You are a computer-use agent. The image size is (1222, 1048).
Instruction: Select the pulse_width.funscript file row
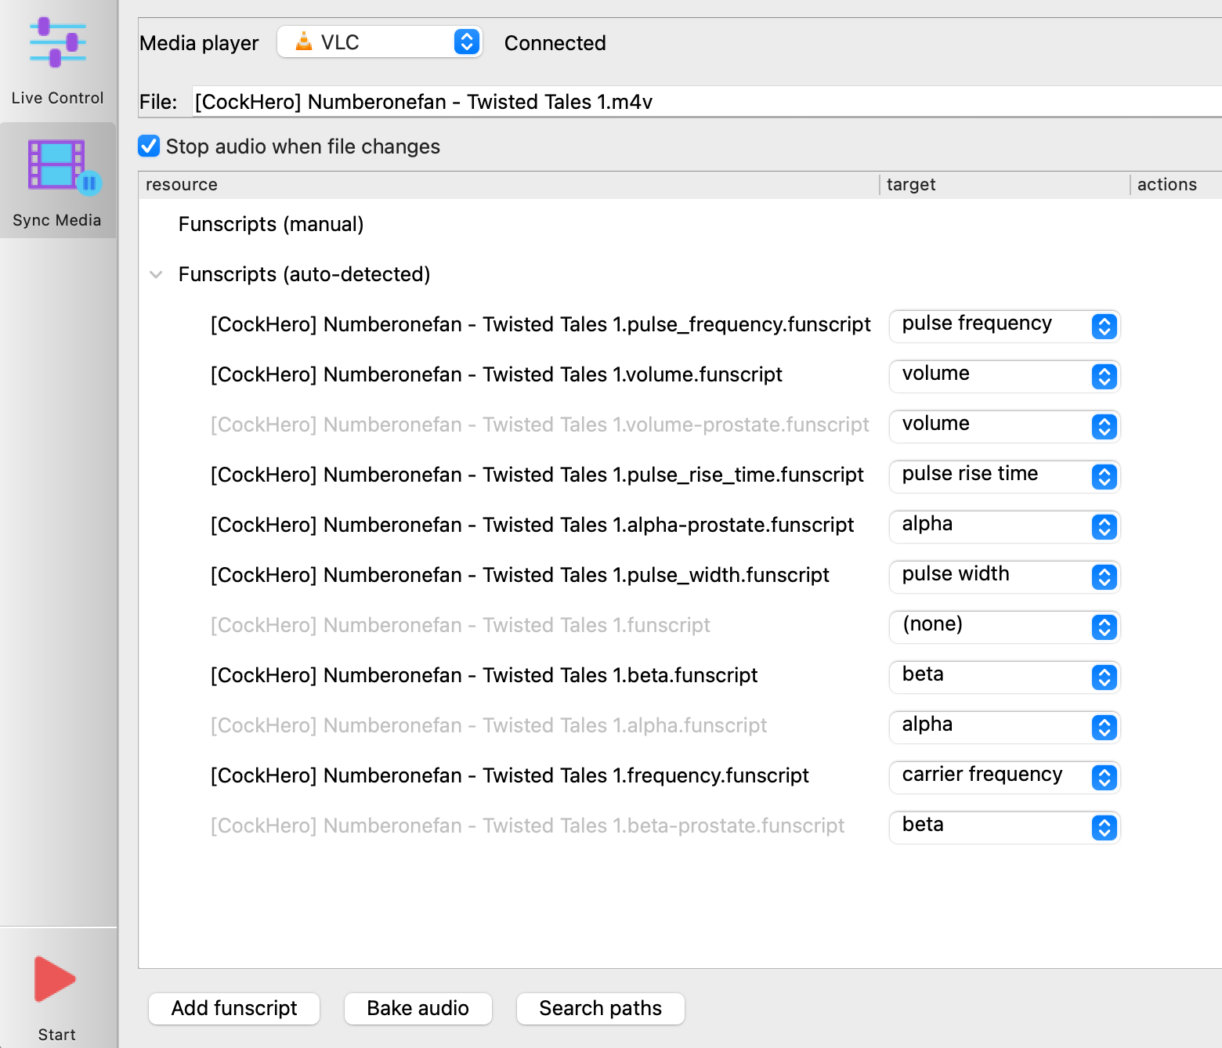[520, 576]
